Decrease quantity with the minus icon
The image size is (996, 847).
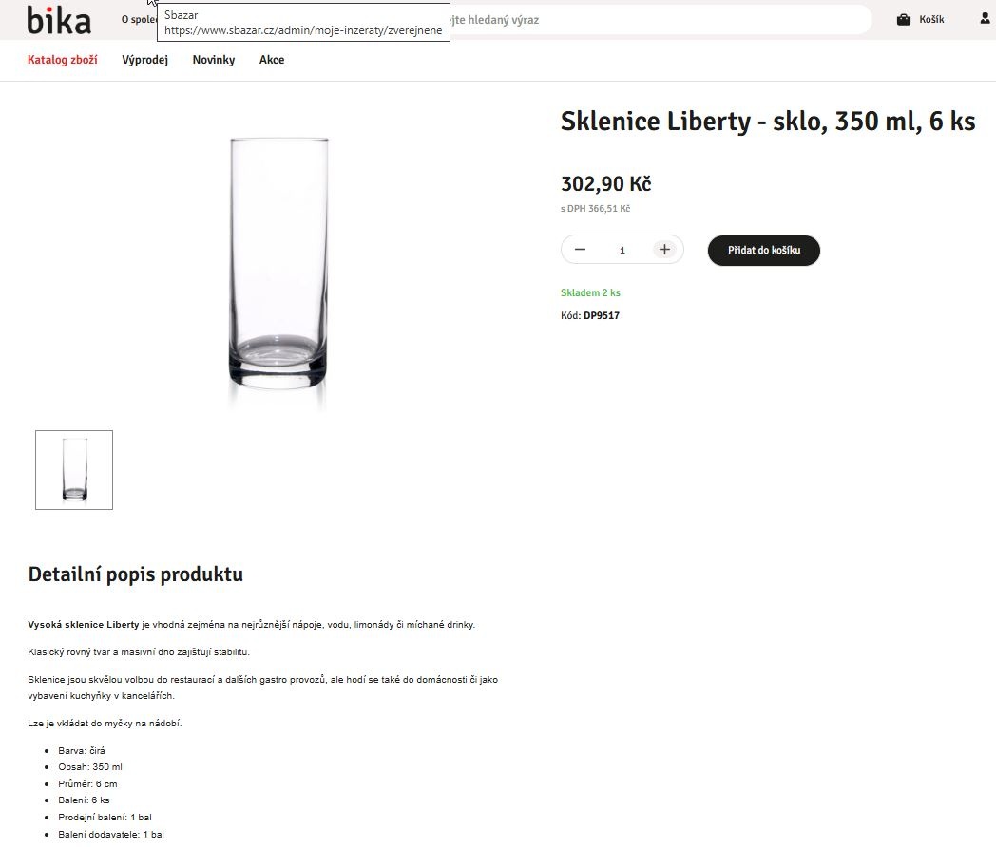[580, 250]
